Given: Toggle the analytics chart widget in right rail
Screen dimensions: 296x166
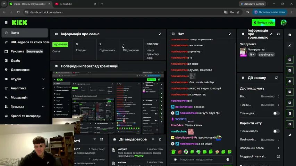Looking at the screenshot, I should (x=290, y=71).
